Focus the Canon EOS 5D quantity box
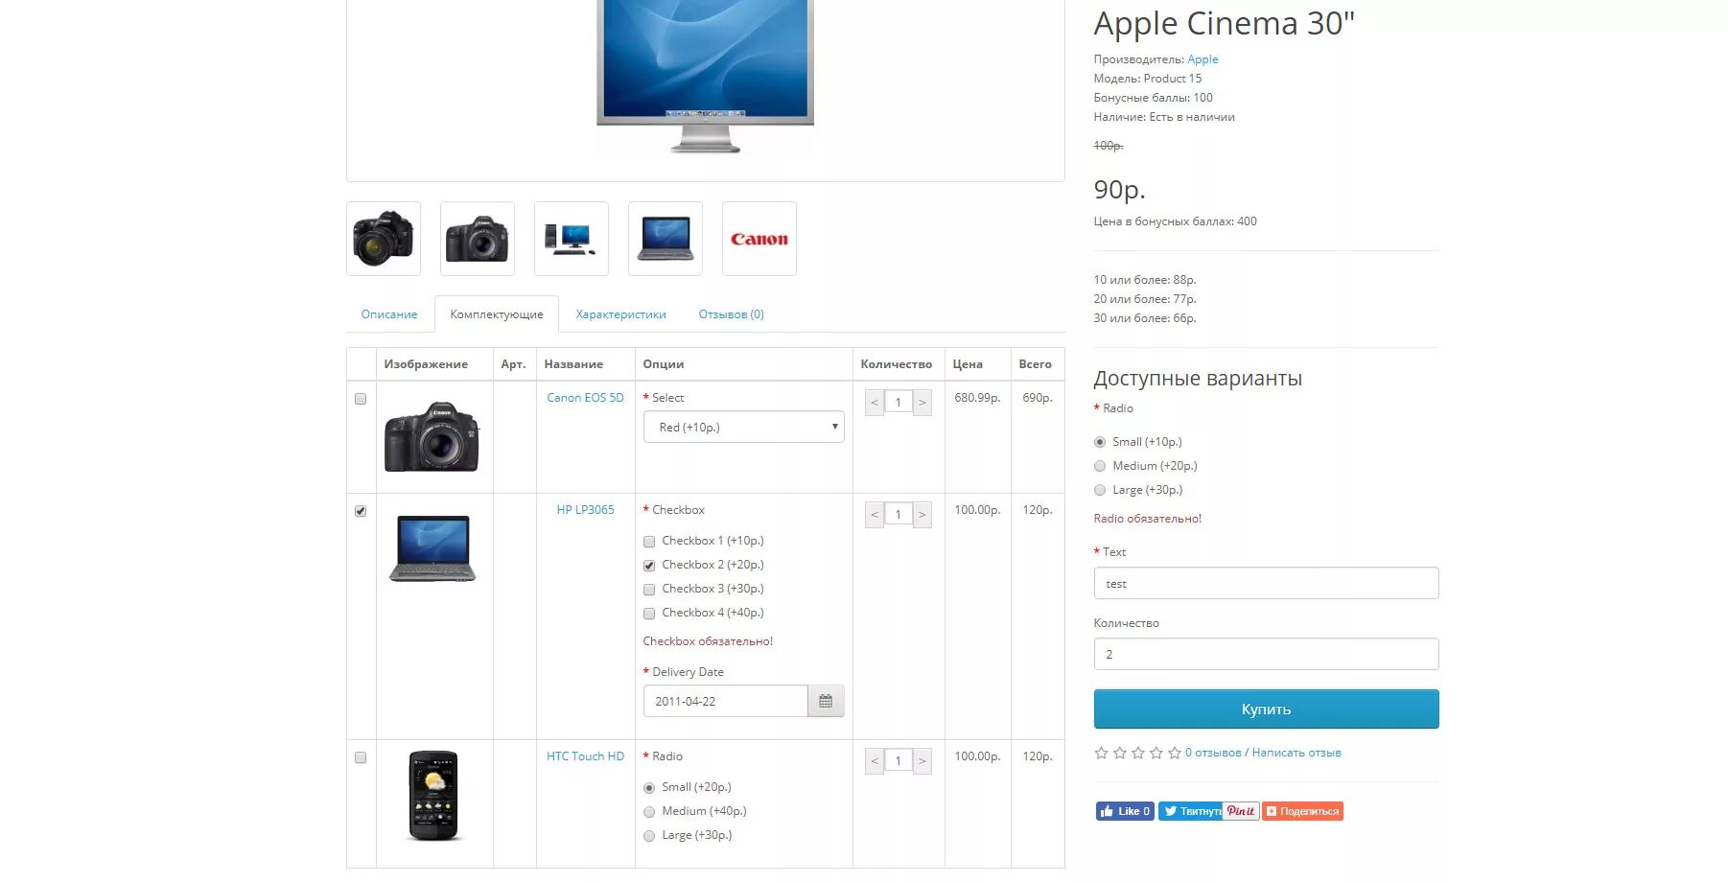The height and width of the screenshot is (883, 1728). pyautogui.click(x=899, y=402)
